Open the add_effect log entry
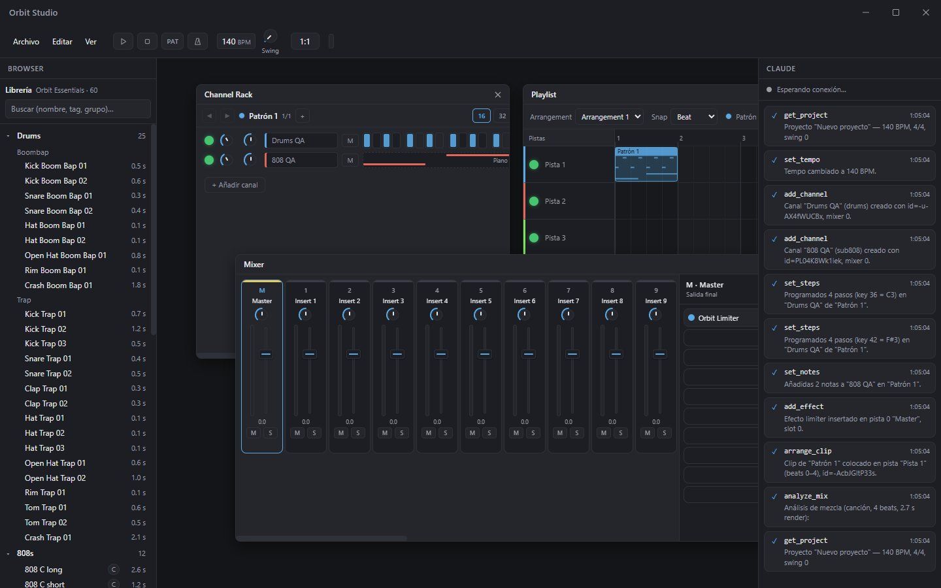941x588 pixels. pos(849,417)
